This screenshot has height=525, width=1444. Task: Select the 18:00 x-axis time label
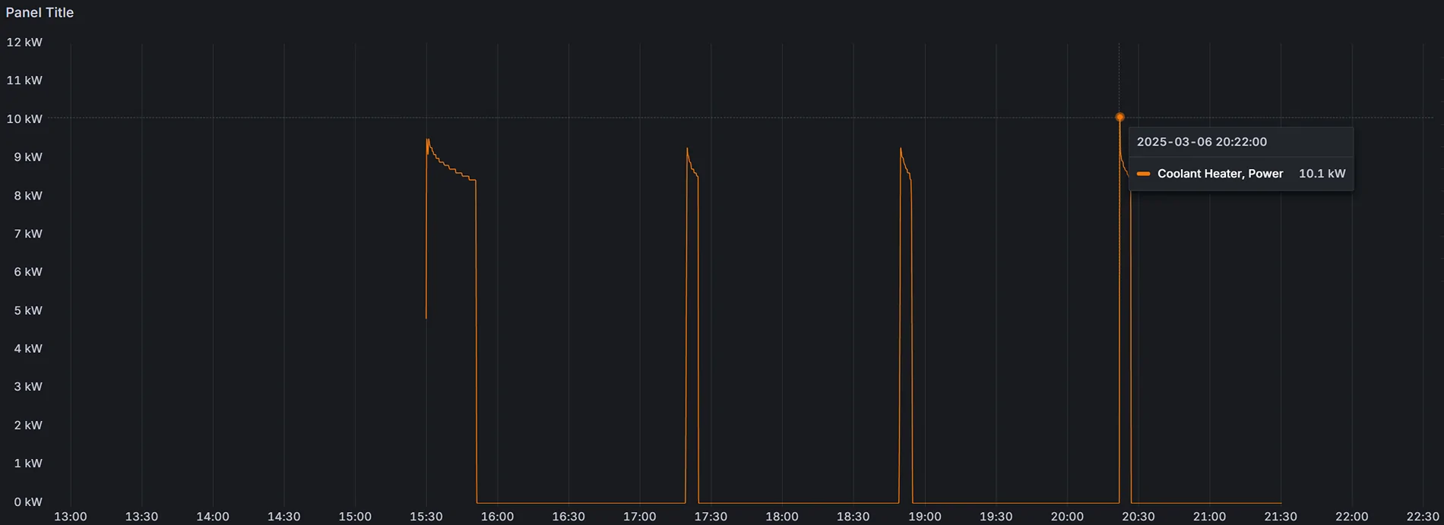(x=781, y=517)
